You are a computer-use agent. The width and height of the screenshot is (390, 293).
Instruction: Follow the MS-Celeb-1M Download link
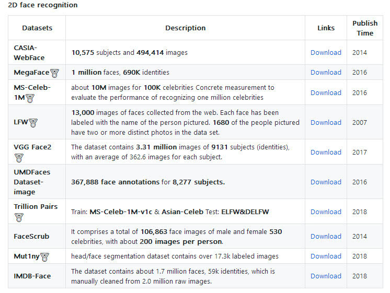point(326,93)
